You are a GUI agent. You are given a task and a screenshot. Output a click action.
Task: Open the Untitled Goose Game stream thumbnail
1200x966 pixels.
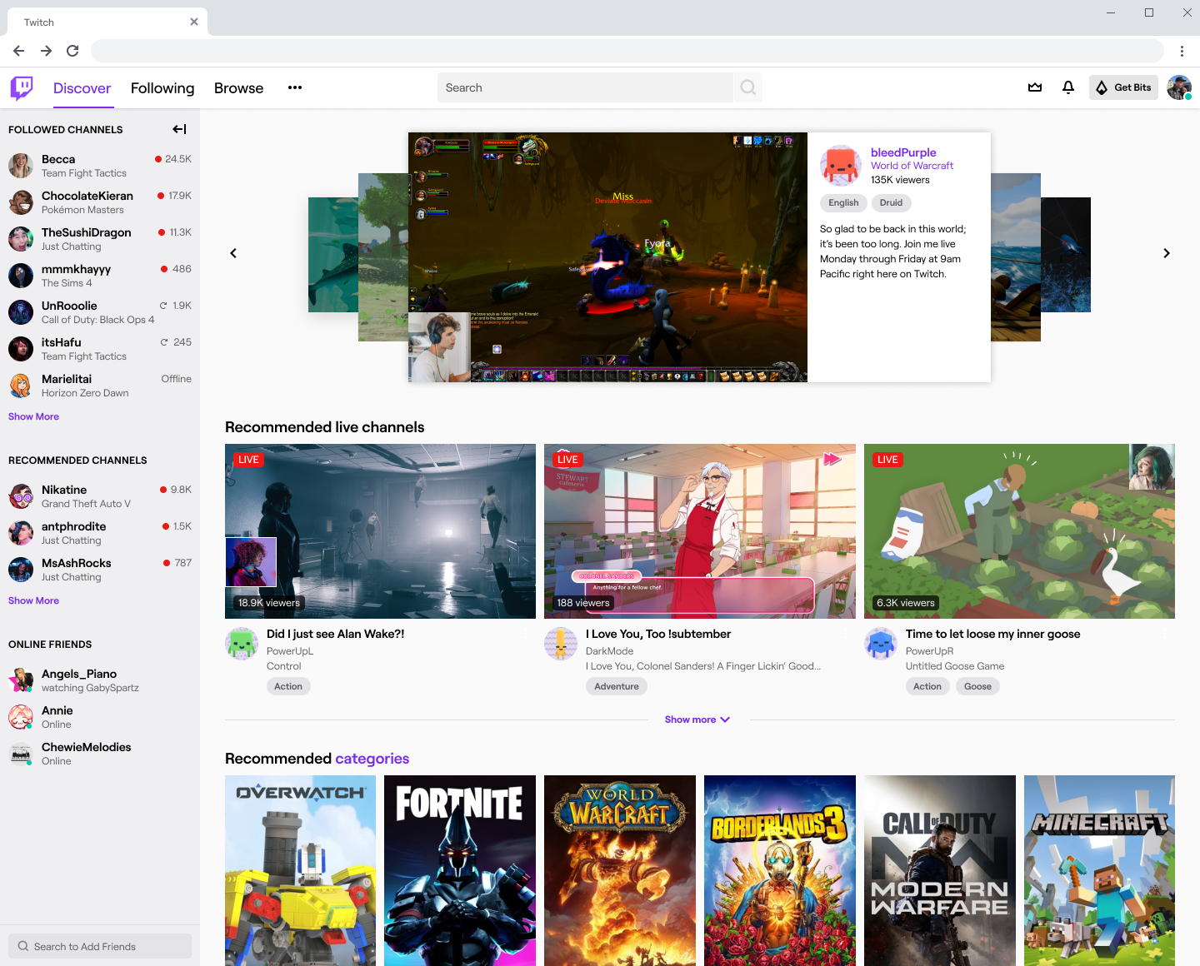click(1019, 531)
